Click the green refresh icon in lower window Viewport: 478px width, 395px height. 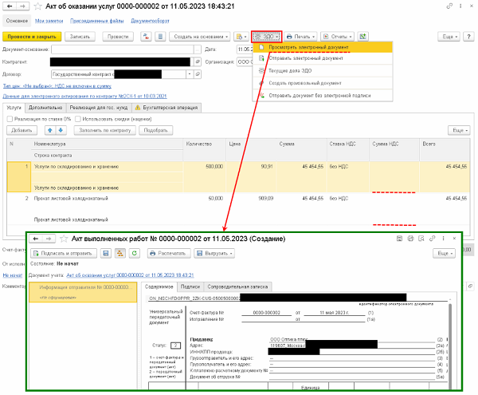coord(135,253)
